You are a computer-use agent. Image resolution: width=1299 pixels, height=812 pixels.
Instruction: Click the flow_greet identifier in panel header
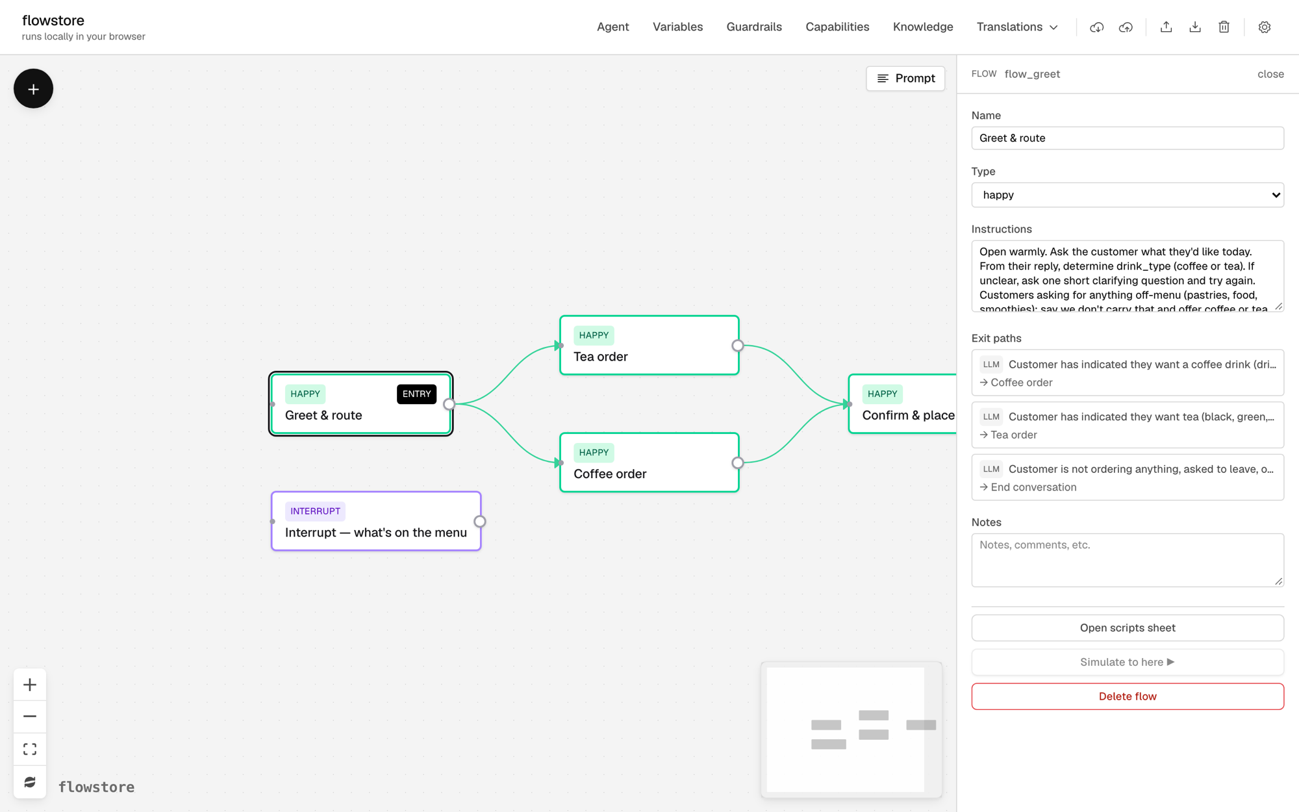pos(1032,74)
